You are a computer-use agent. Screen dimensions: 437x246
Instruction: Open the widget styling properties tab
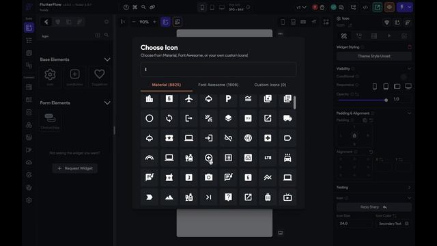tap(344, 36)
